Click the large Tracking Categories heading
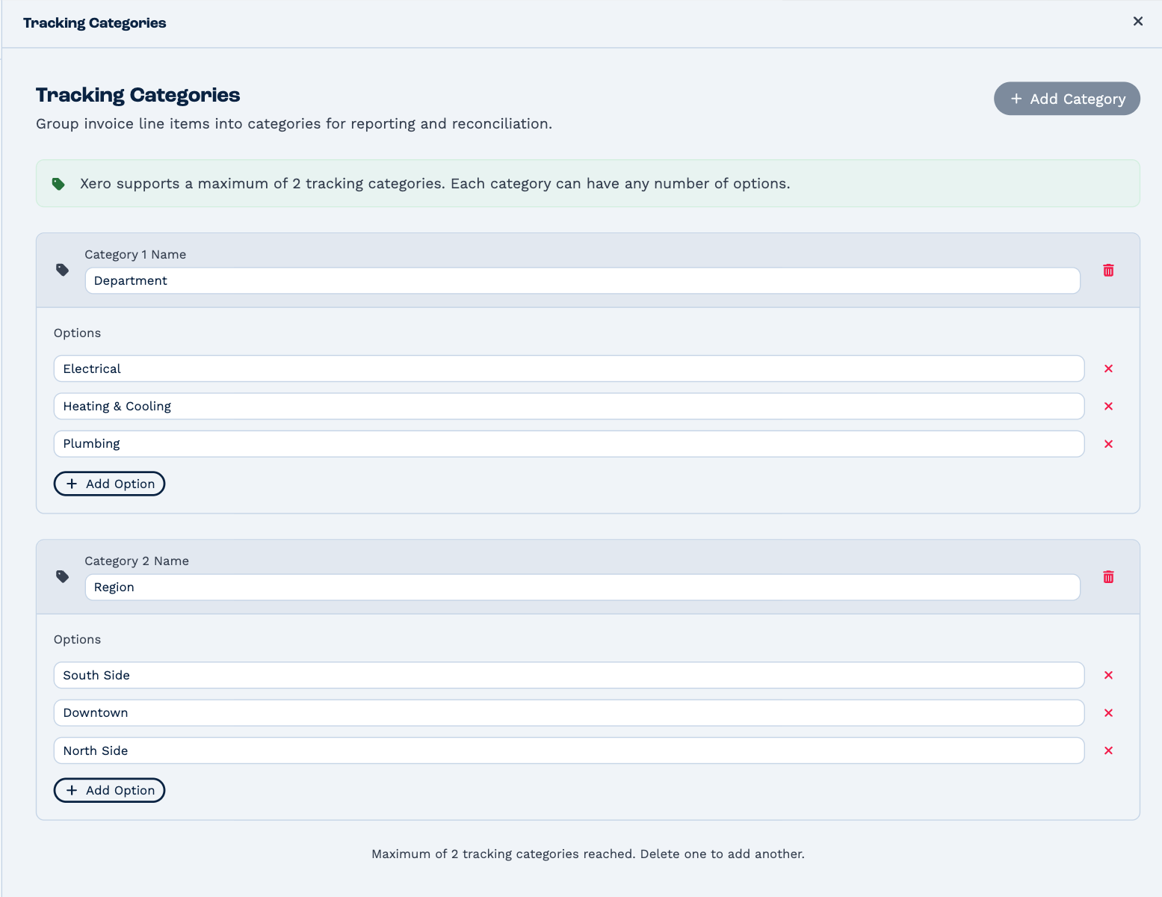This screenshot has height=897, width=1162. [138, 95]
